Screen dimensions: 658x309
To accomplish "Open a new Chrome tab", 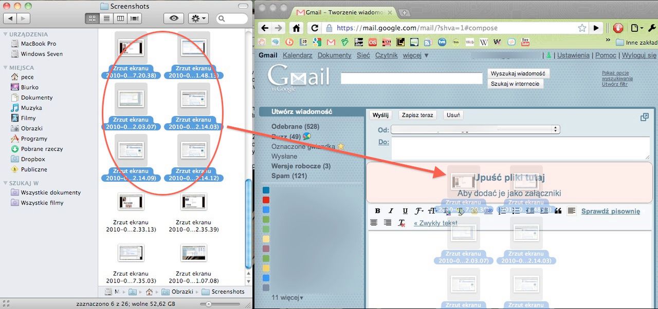I will point(405,12).
